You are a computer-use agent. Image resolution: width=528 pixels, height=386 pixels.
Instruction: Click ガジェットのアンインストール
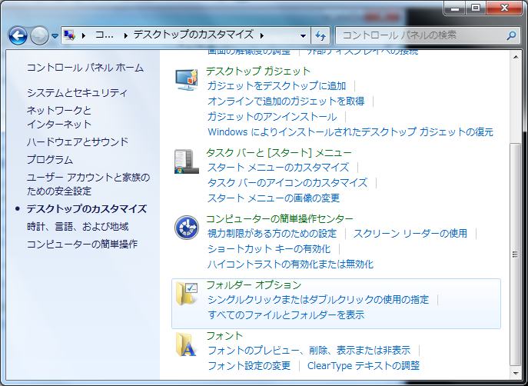tap(272, 117)
